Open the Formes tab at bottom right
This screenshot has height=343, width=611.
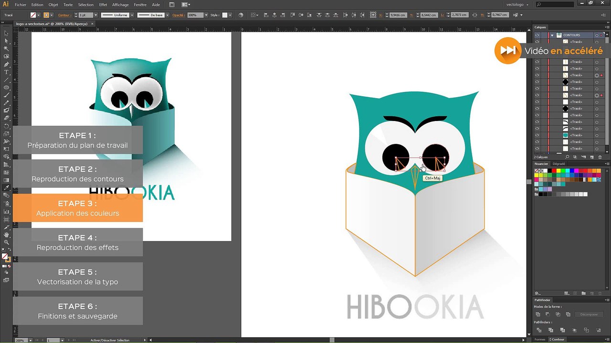click(540, 339)
